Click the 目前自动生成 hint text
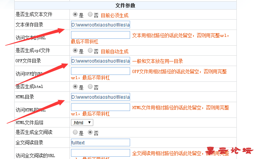This screenshot has width=256, height=159. [115, 51]
